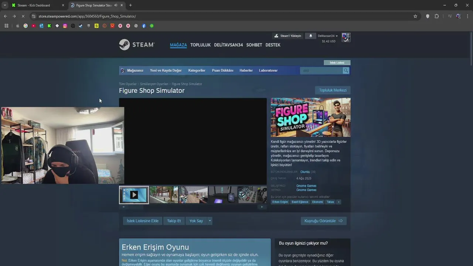The image size is (473, 266).
Task: Stop loading with the X button
Action: click(x=23, y=16)
